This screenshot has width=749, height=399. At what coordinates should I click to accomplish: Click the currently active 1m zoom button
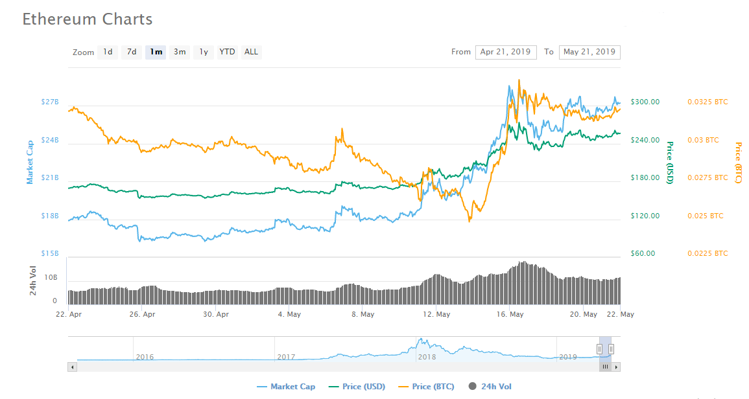pyautogui.click(x=156, y=52)
